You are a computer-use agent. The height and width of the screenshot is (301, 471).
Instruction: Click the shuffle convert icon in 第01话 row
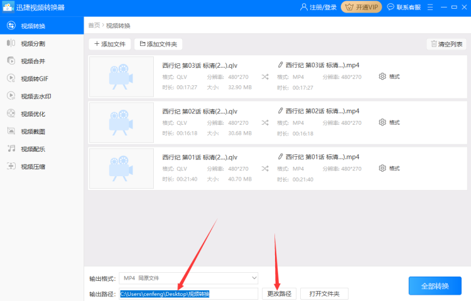265,169
